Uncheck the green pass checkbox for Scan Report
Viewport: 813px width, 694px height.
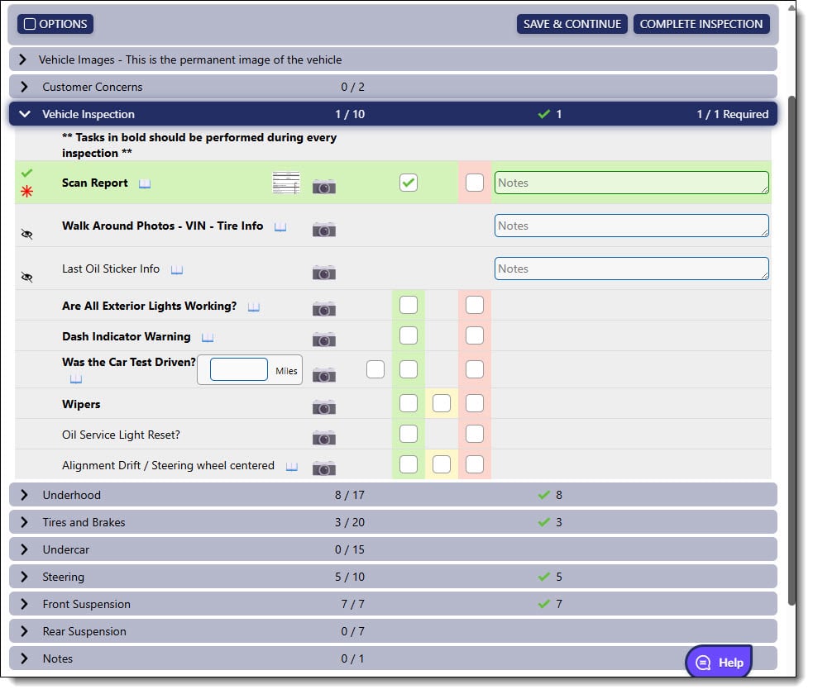pos(408,183)
